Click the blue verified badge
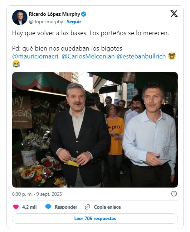The height and width of the screenshot is (232, 190). coord(84,14)
